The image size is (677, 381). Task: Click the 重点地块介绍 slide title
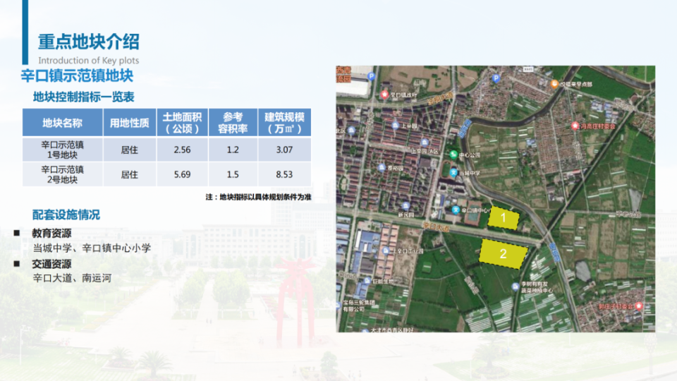click(89, 42)
